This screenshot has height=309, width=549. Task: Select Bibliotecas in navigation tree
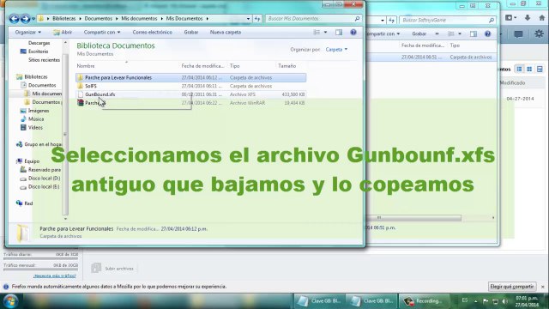tap(33, 76)
